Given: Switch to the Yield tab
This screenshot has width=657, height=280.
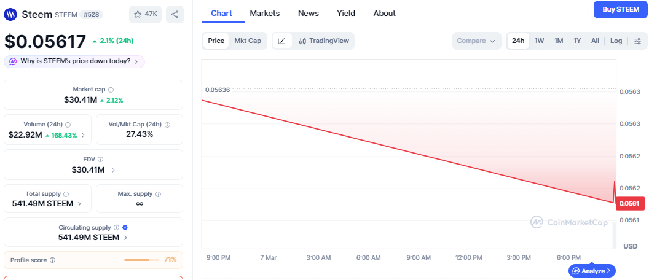Looking at the screenshot, I should 346,13.
